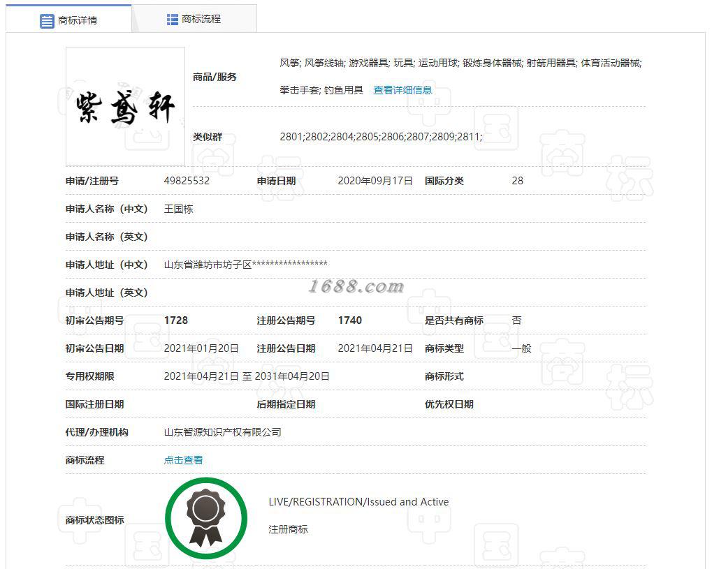Select international class value 28
The width and height of the screenshot is (712, 569).
coord(517,181)
